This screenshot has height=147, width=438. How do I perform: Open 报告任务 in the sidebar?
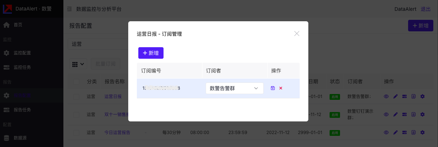pos(22,110)
